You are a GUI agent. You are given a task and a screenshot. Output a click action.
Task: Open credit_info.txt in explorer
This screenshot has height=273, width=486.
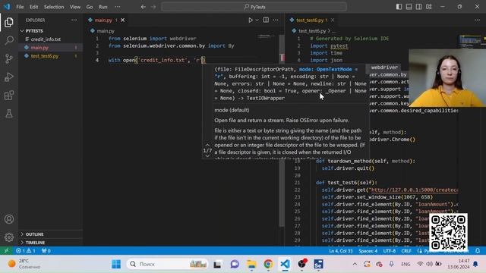(50, 39)
